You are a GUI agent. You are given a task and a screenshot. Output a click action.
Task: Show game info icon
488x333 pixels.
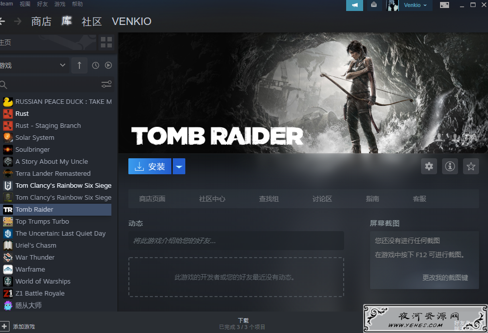pyautogui.click(x=450, y=166)
